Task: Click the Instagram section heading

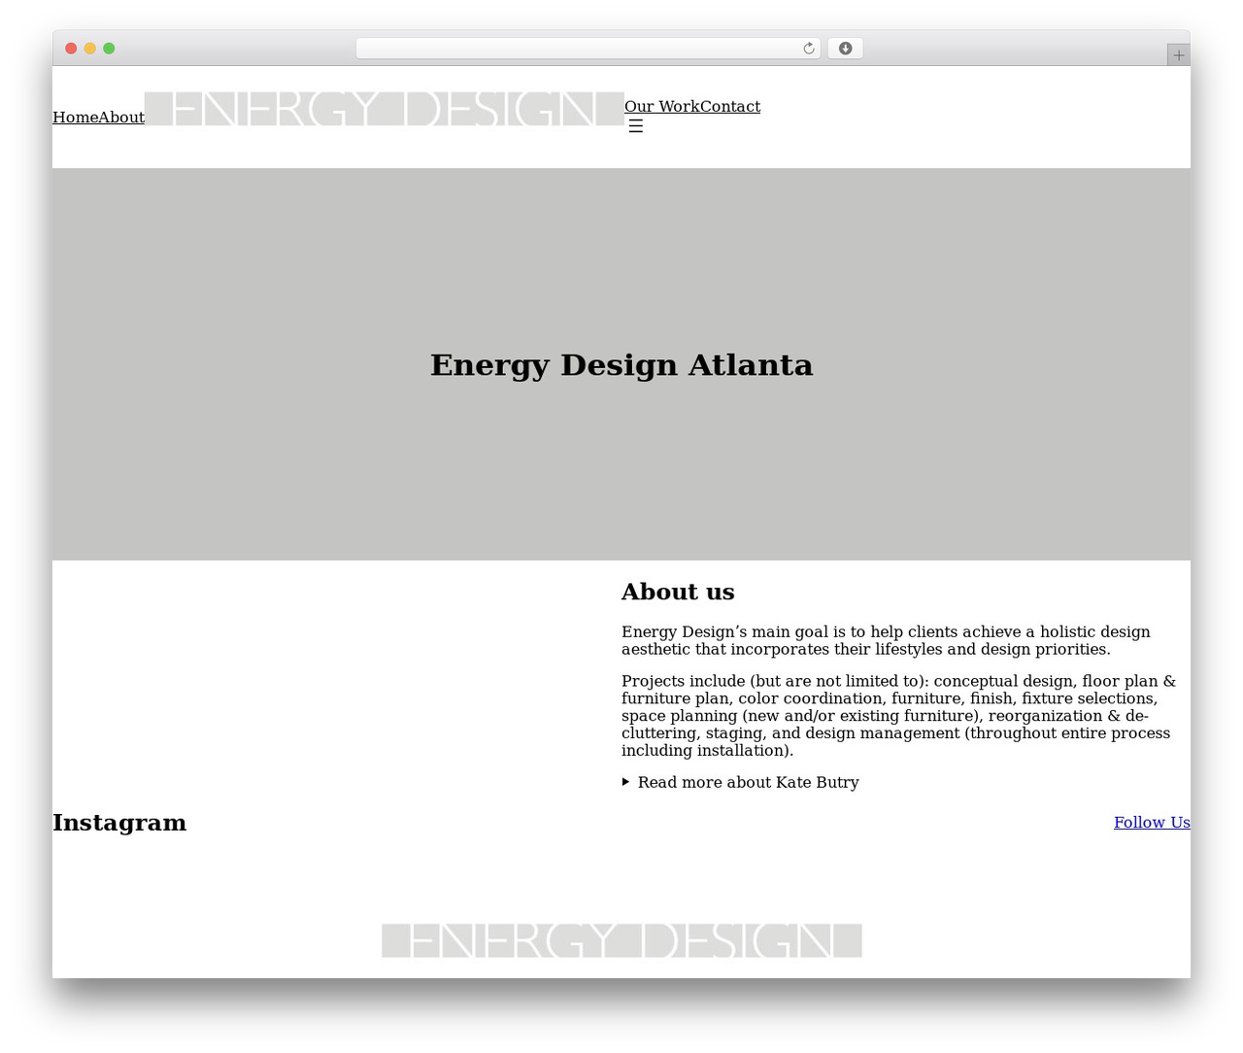Action: 119,823
